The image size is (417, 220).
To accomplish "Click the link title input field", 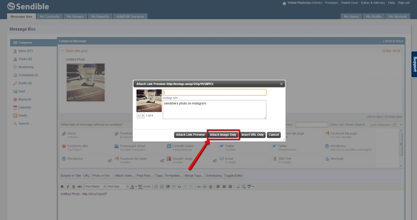I will tap(214, 92).
